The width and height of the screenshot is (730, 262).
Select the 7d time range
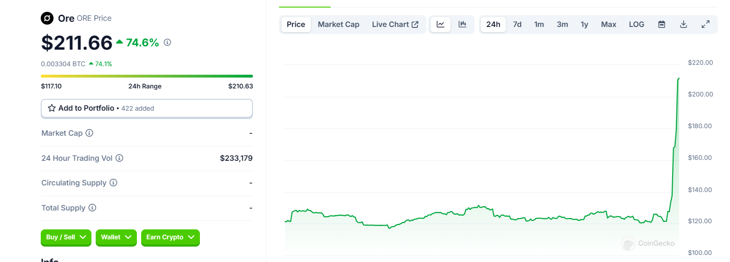(517, 24)
